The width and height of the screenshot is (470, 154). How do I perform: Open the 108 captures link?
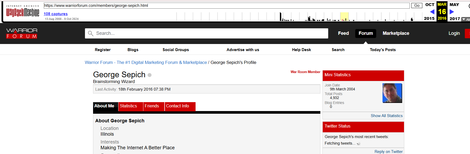pos(56,14)
